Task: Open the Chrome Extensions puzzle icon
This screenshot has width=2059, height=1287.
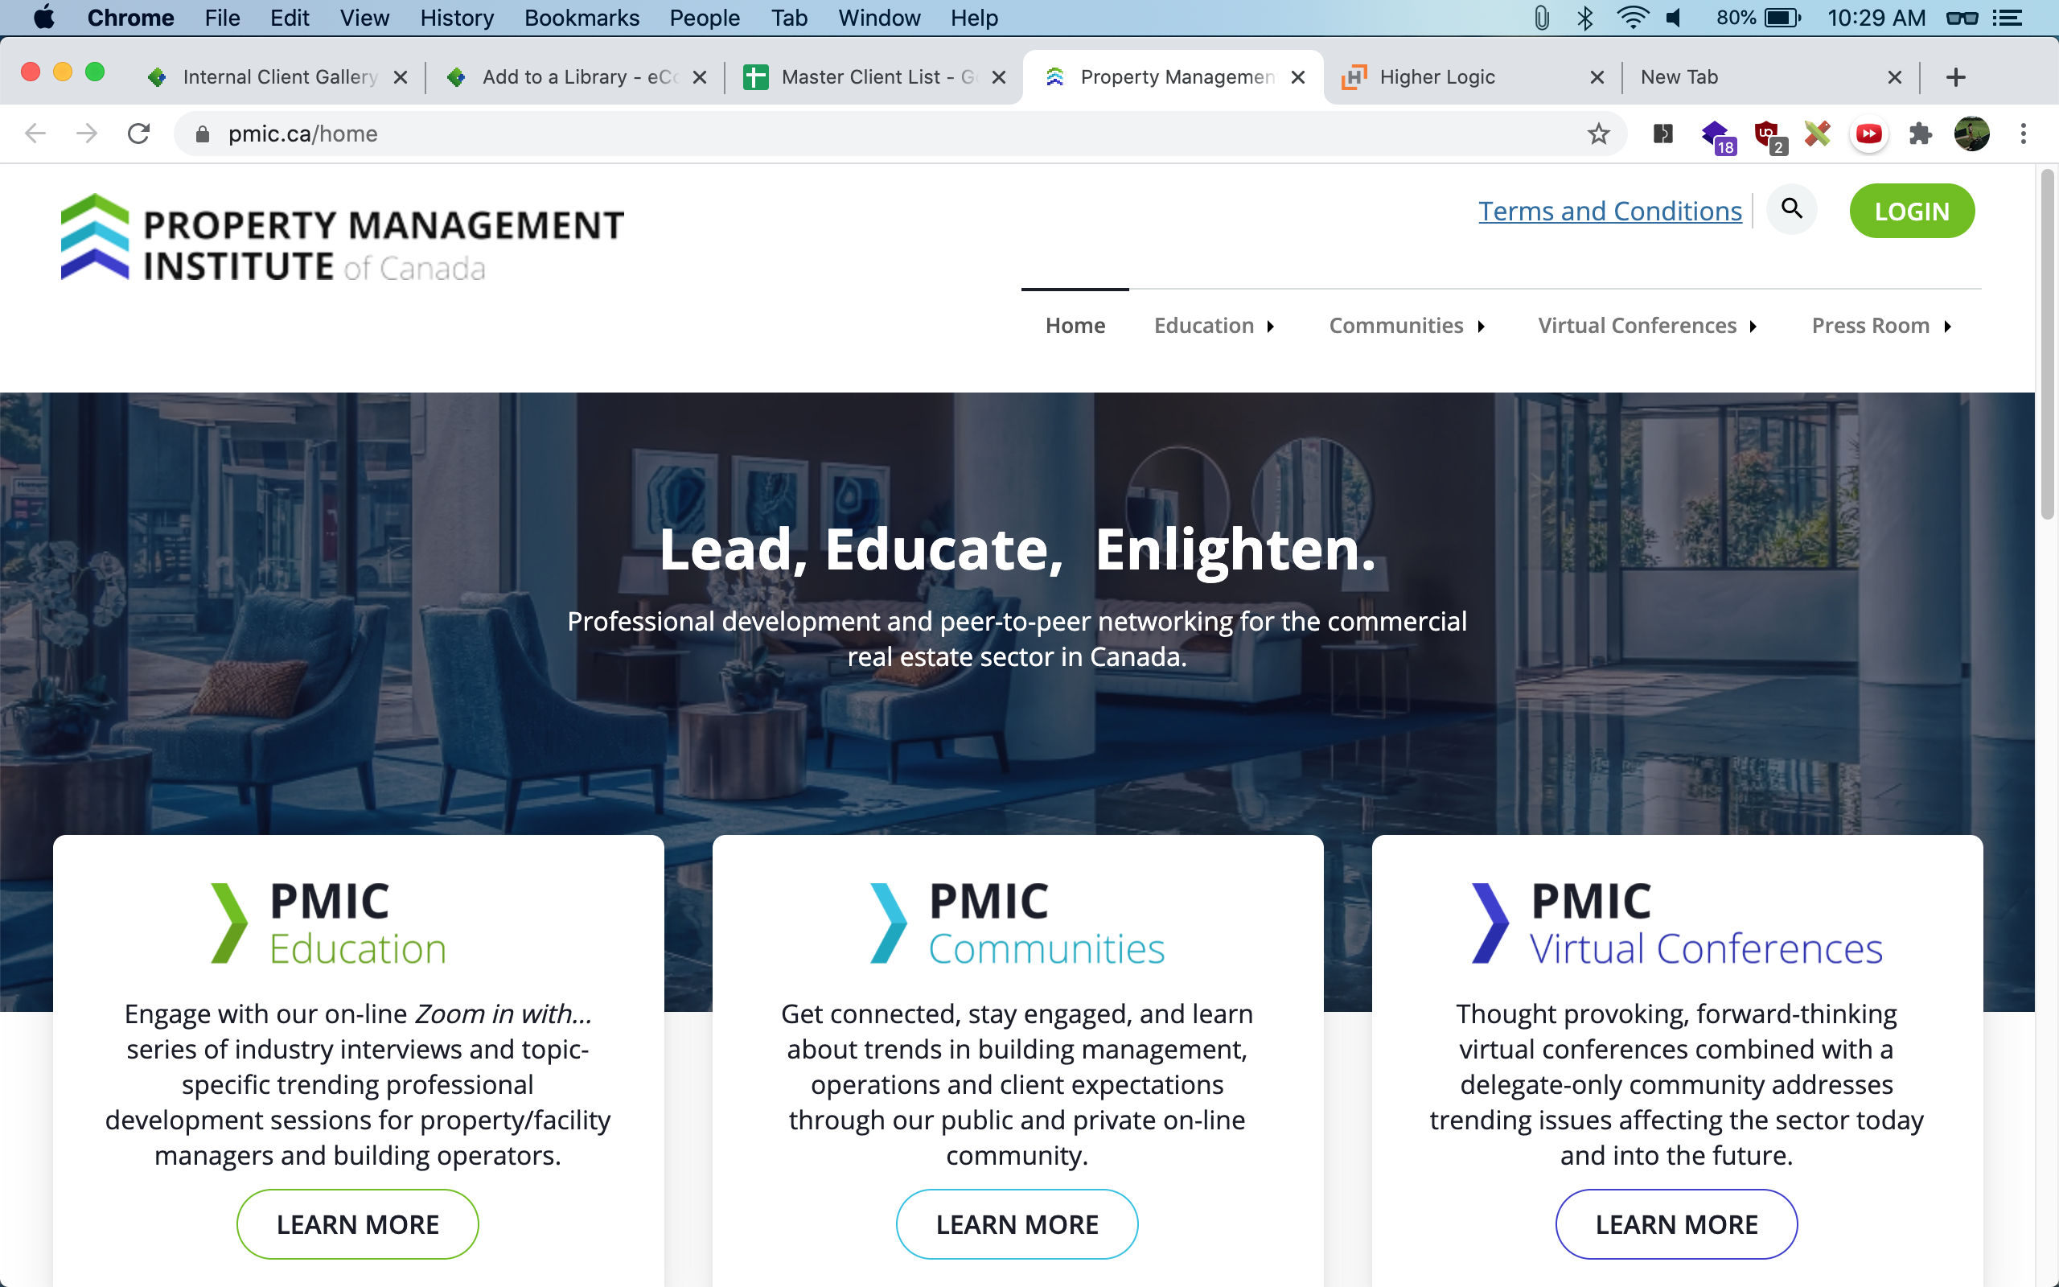Action: pyautogui.click(x=1921, y=134)
